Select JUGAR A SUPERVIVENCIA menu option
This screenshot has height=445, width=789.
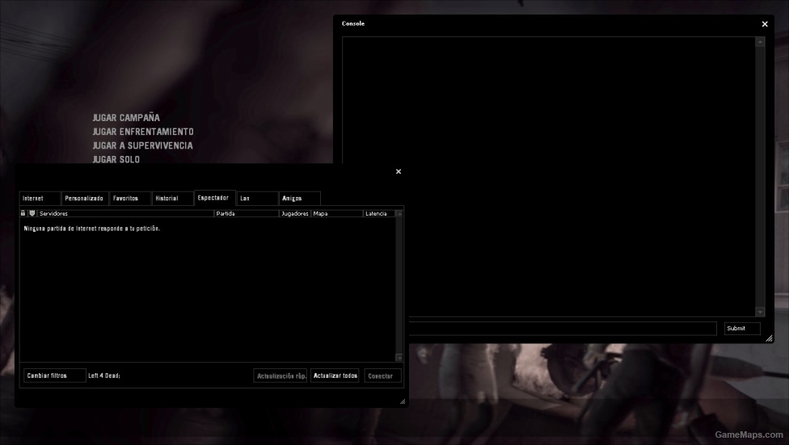[x=143, y=146]
